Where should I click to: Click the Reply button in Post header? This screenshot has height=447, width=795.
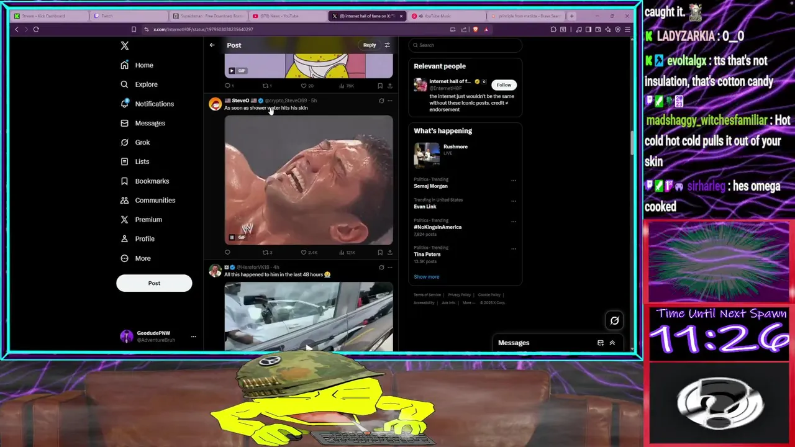click(370, 45)
